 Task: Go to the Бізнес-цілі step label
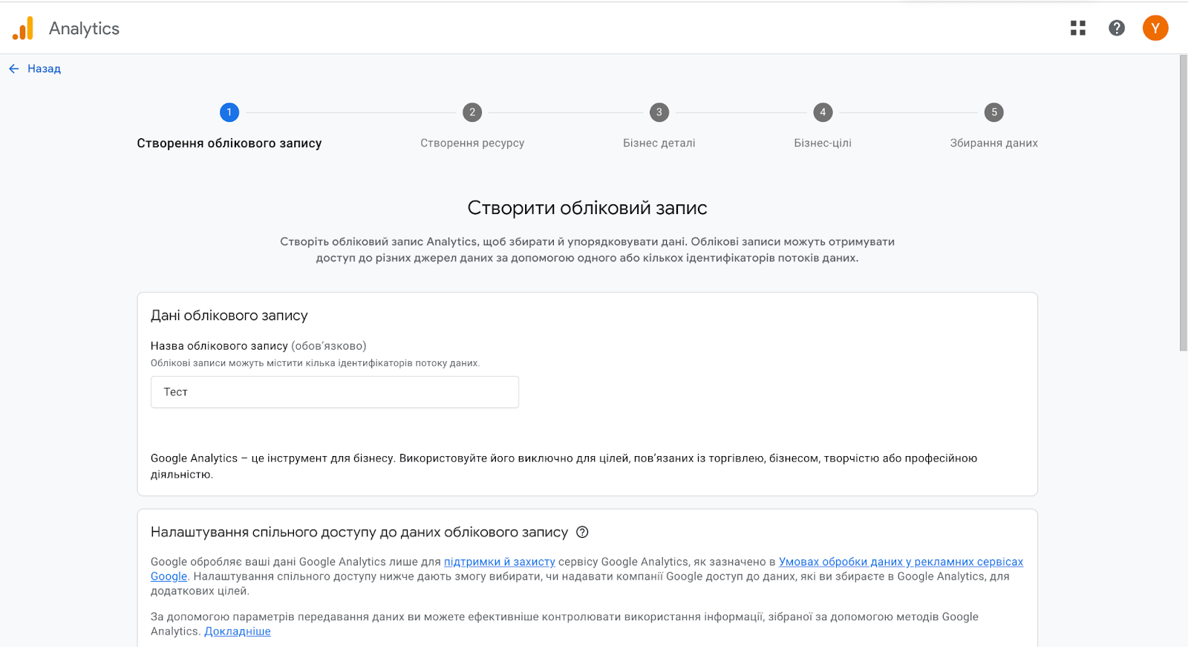(823, 143)
